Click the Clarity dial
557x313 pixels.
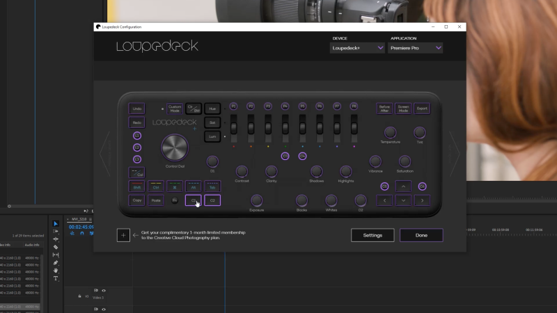pos(271,171)
